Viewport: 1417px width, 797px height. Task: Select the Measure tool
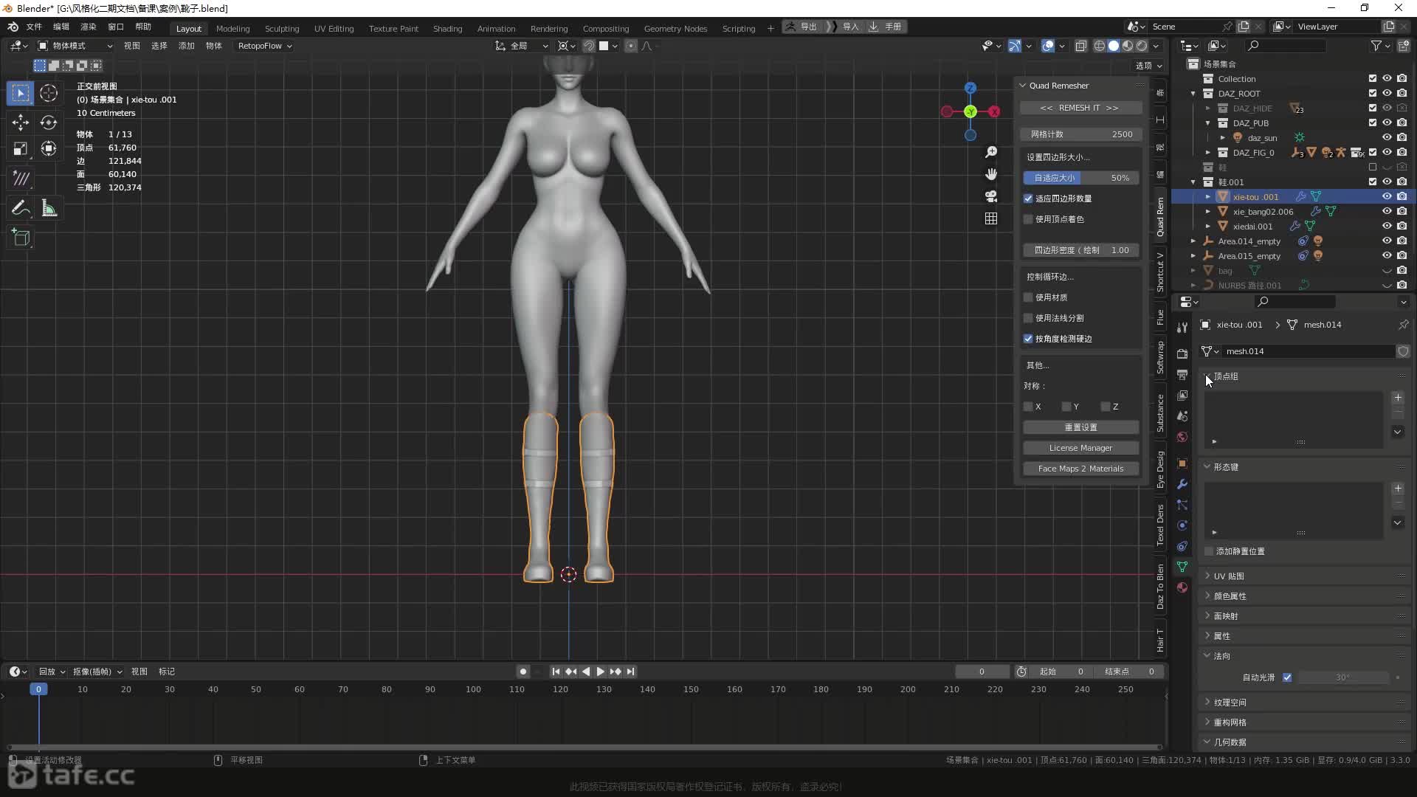pyautogui.click(x=49, y=208)
